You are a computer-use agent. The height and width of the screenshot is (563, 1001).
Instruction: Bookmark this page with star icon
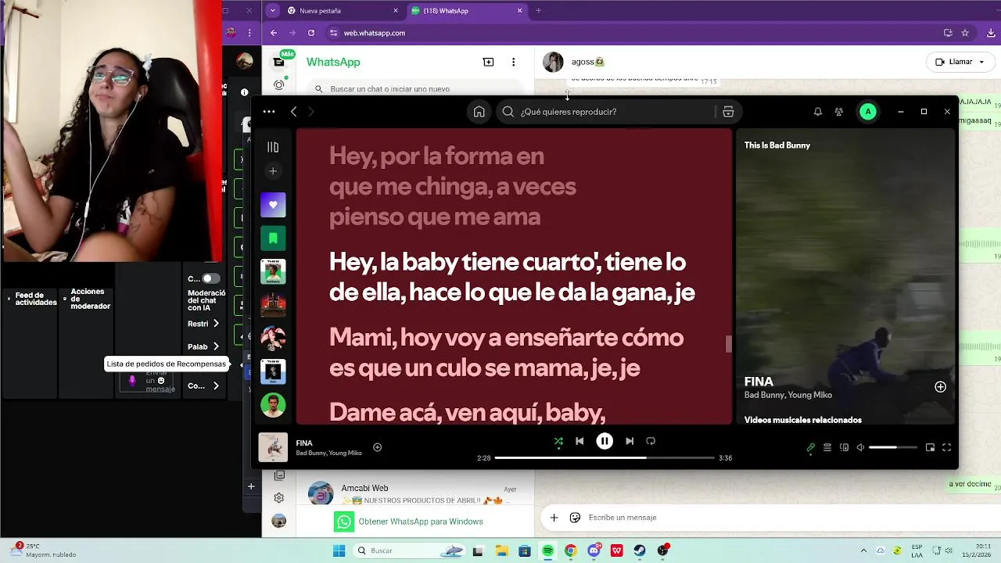965,33
